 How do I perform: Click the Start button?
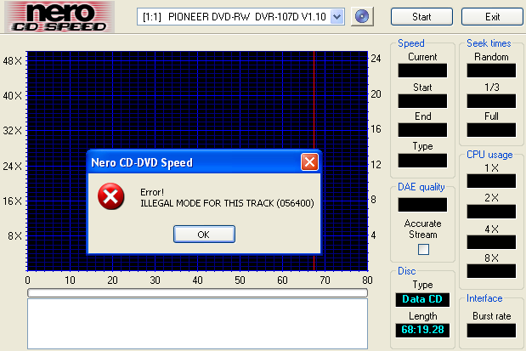(x=421, y=17)
